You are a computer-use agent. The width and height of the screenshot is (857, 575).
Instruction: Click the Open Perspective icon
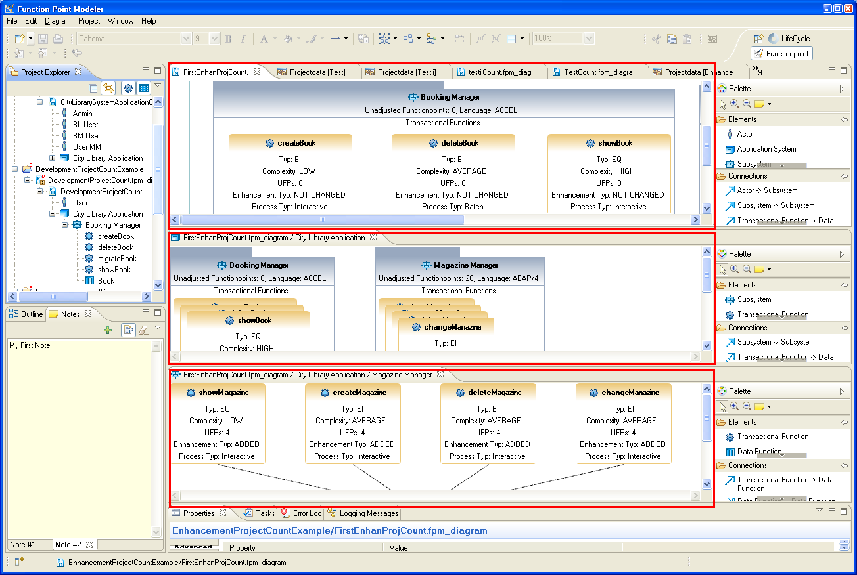pyautogui.click(x=758, y=39)
